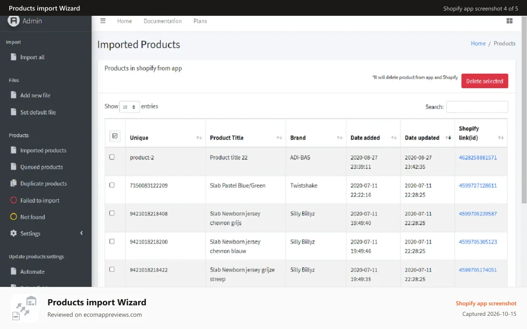Screen dimensions: 527x329
Task: Open Shopify link 4599705239587
Action: (x=478, y=214)
